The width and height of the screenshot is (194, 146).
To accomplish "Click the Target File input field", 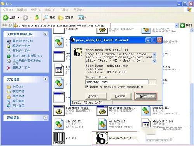I will [117, 82].
